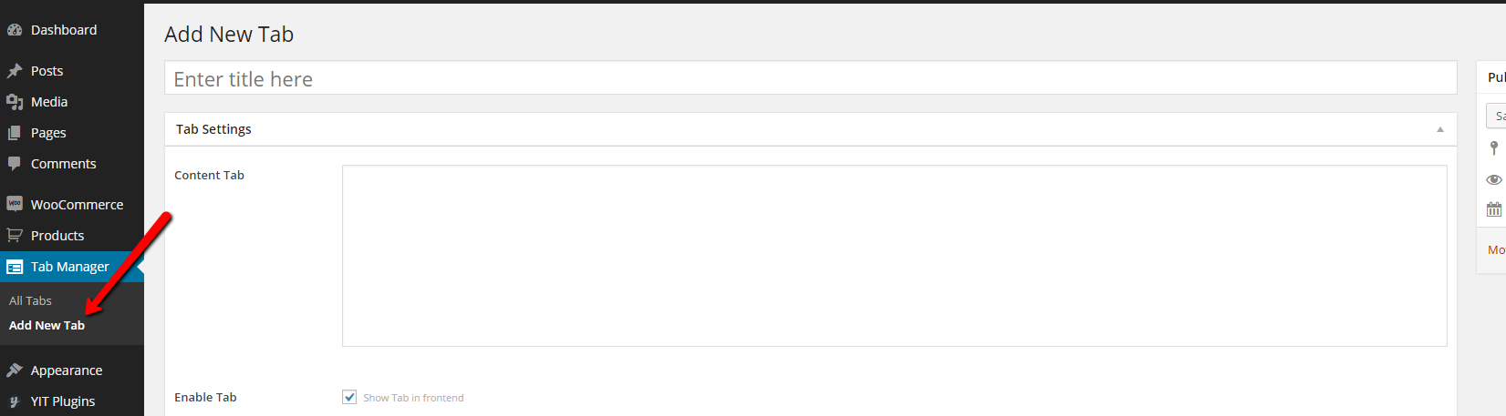The width and height of the screenshot is (1506, 416).
Task: Click the visibility eye icon in Publish box
Action: 1494,179
